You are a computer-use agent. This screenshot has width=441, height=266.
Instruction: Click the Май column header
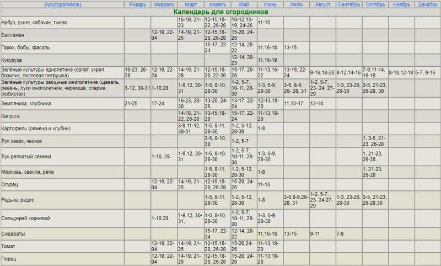[x=242, y=4]
